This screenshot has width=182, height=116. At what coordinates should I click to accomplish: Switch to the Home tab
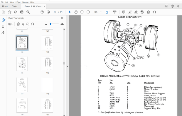click(x=5, y=6)
